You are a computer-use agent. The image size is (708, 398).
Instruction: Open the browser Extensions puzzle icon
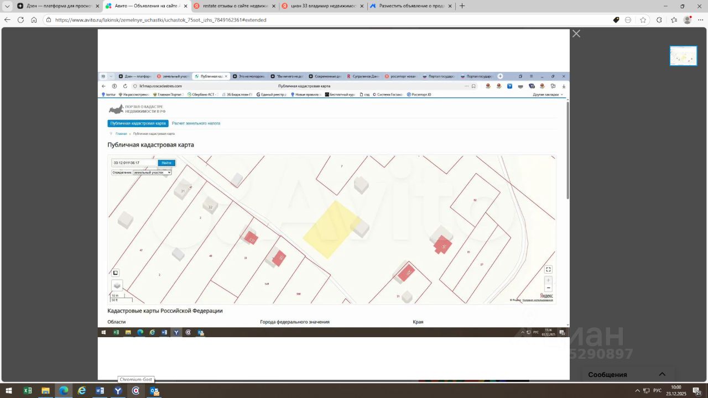pyautogui.click(x=659, y=20)
